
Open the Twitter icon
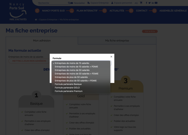(x=149, y=3)
